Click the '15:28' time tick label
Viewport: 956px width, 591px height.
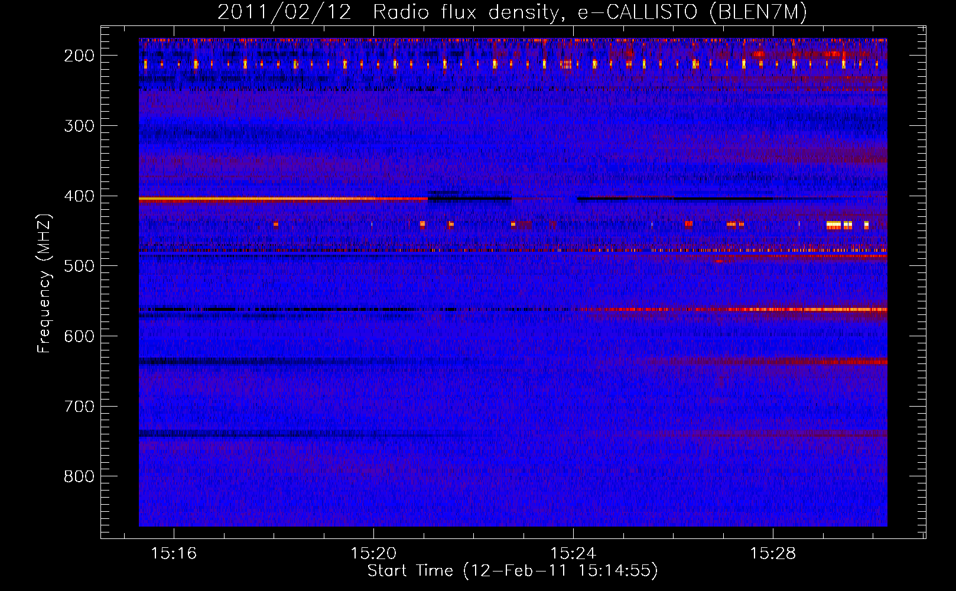point(773,554)
